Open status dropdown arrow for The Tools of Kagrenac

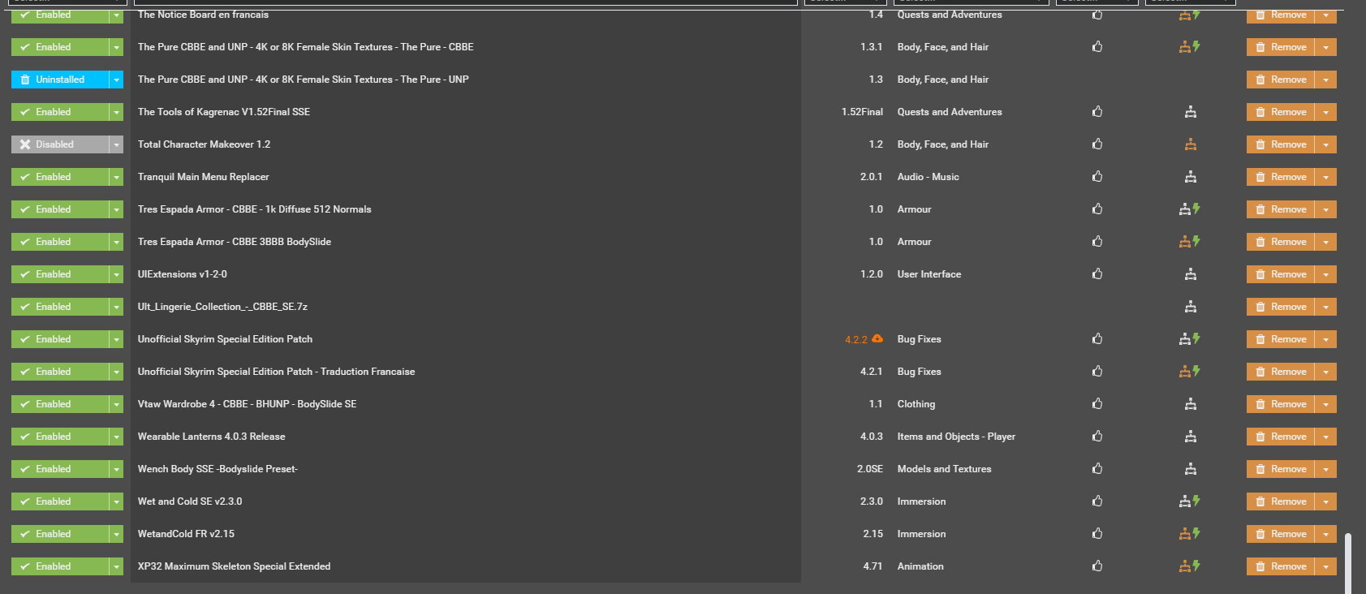pos(116,112)
